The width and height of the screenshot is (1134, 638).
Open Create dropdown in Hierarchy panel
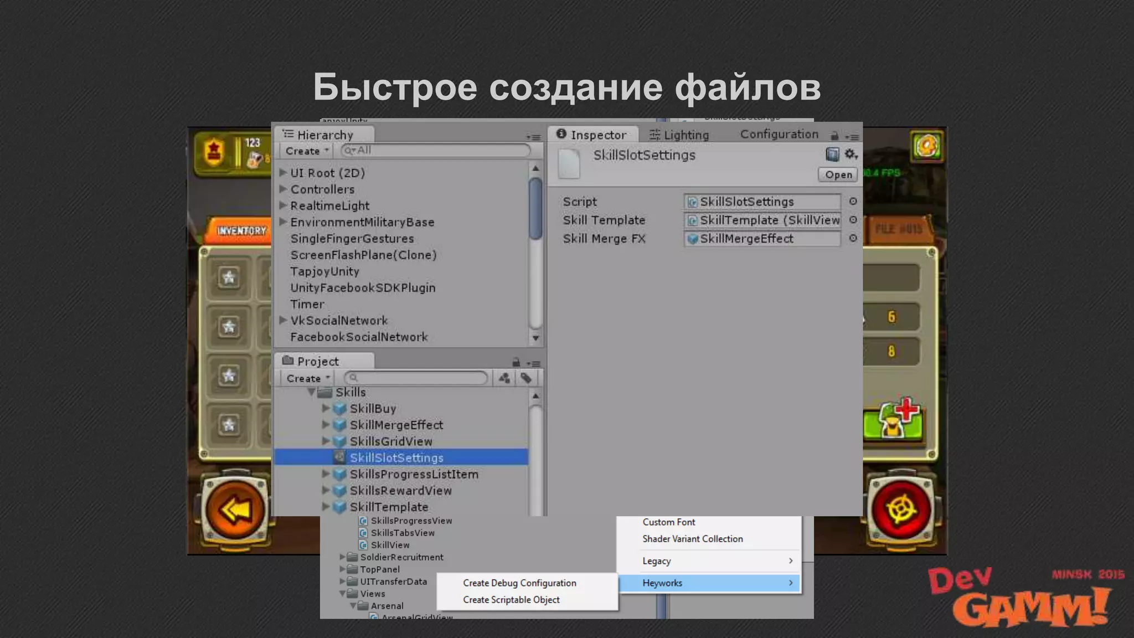pos(307,151)
